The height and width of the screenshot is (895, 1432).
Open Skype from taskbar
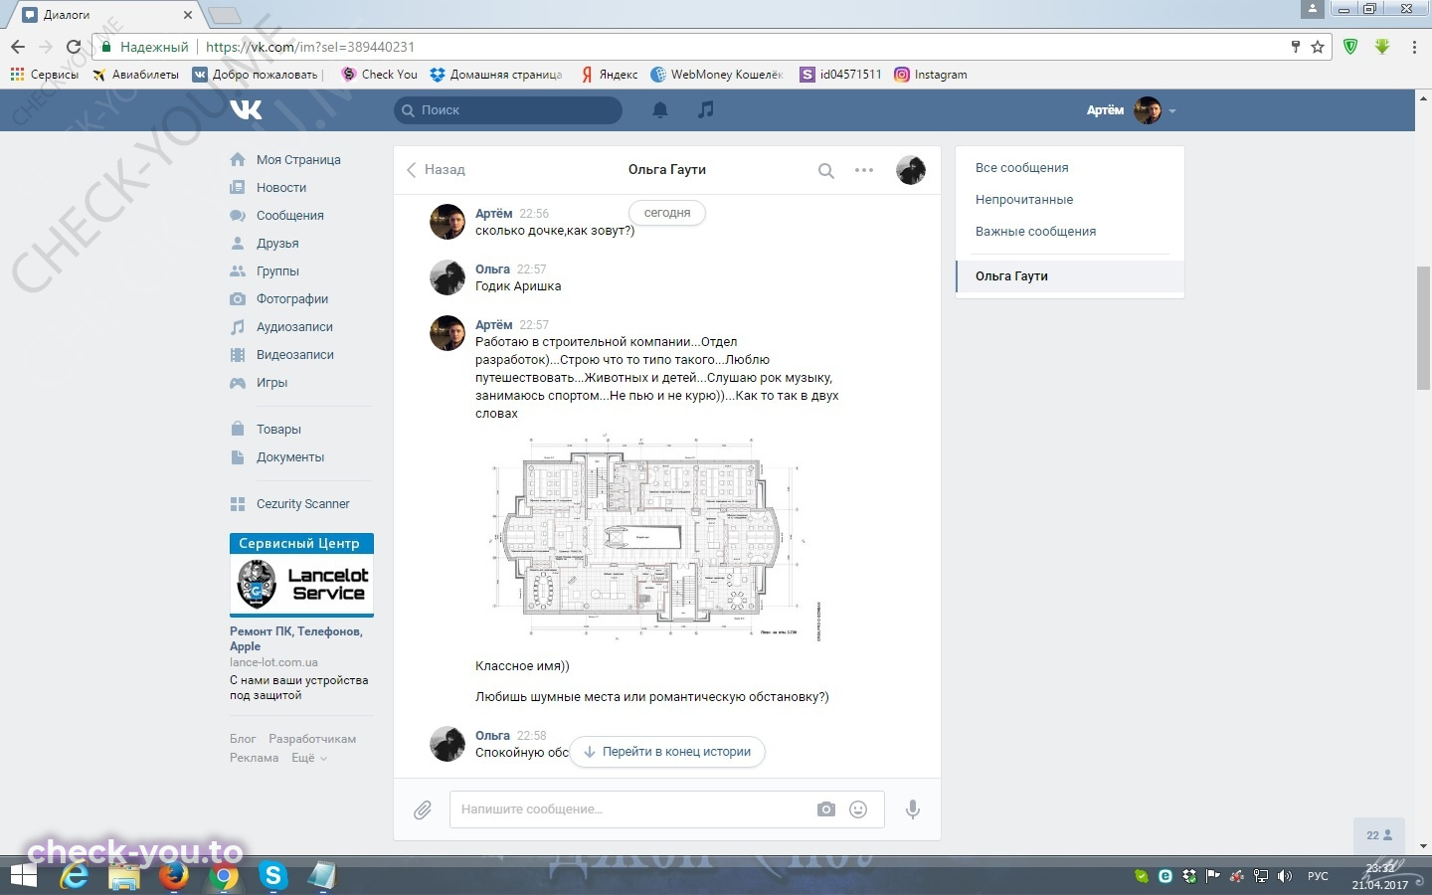pos(272,876)
